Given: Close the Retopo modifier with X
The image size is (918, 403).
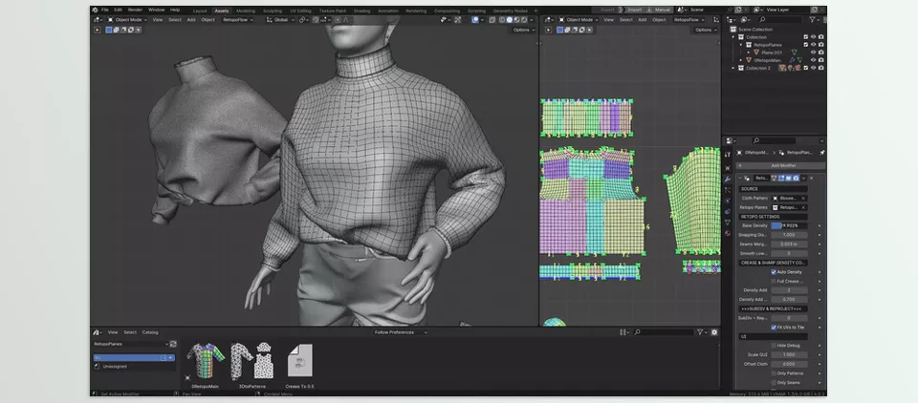Looking at the screenshot, I should [x=811, y=178].
